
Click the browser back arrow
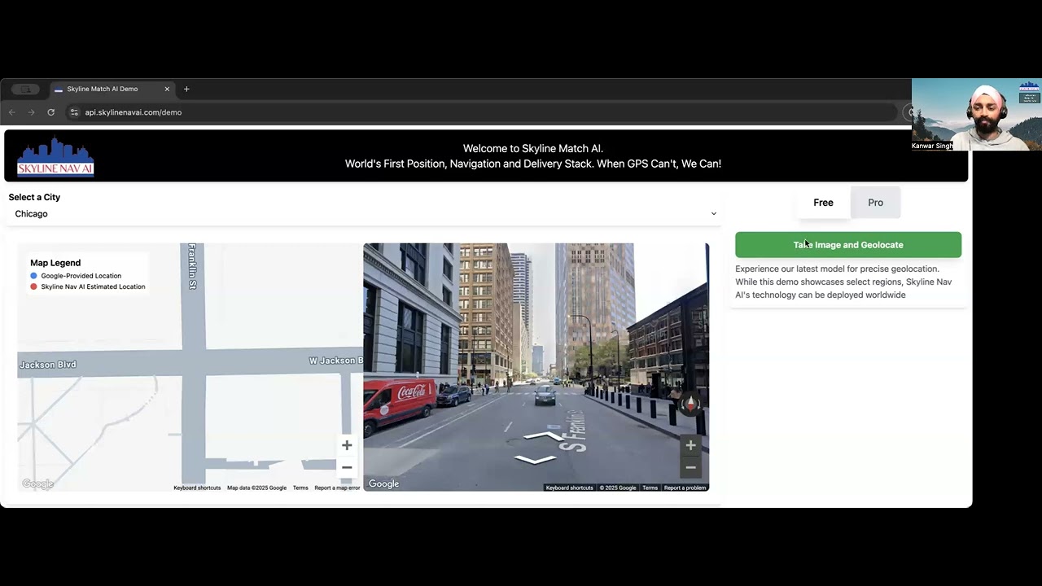click(x=11, y=112)
